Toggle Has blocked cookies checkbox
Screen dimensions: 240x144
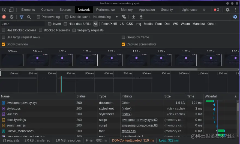3,30
